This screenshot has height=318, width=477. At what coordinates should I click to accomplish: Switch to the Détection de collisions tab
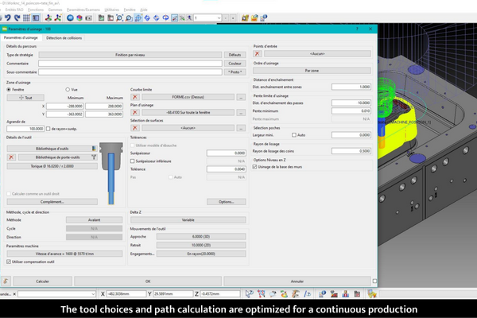click(x=64, y=37)
